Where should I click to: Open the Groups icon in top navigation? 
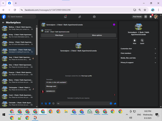click(94, 17)
